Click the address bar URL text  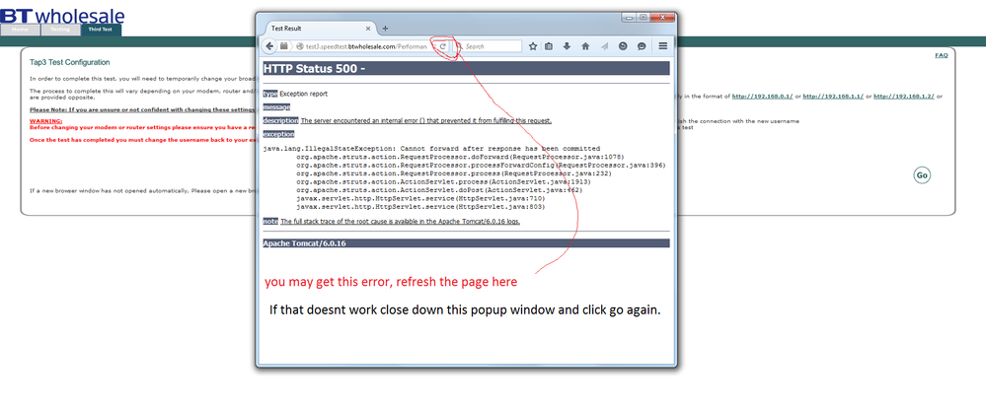click(366, 46)
